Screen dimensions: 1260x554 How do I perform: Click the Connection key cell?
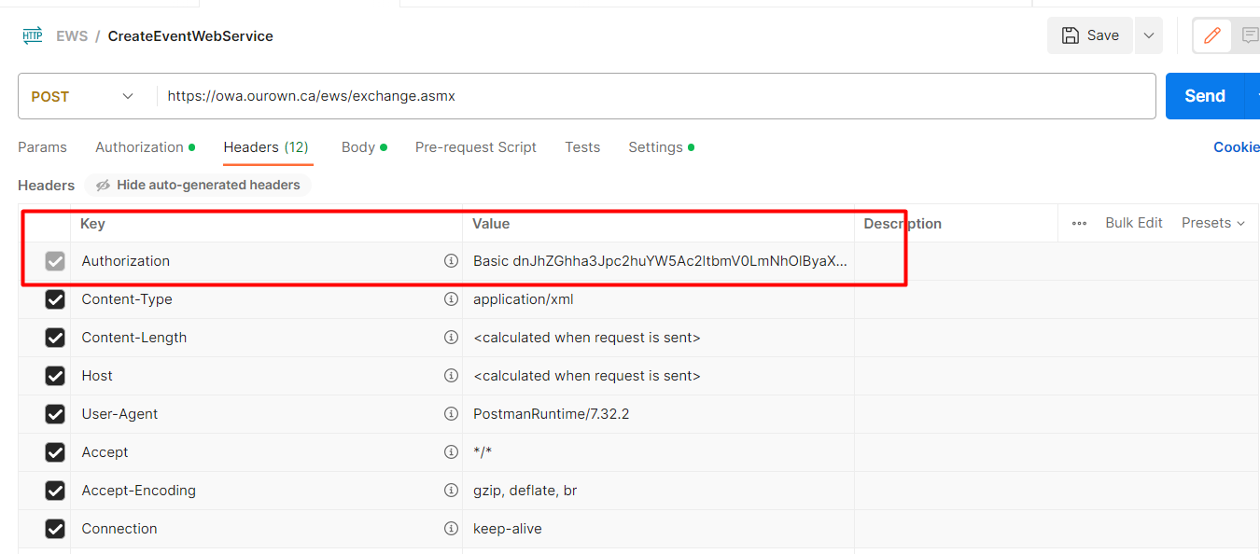[x=267, y=529]
